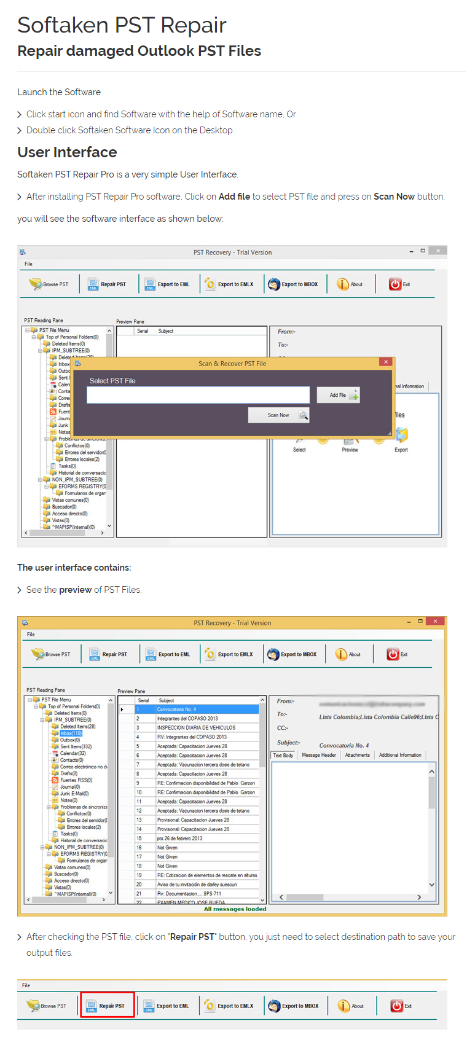The height and width of the screenshot is (1056, 475).
Task: Click Export to EML in the message list screenshot
Action: coord(168,654)
